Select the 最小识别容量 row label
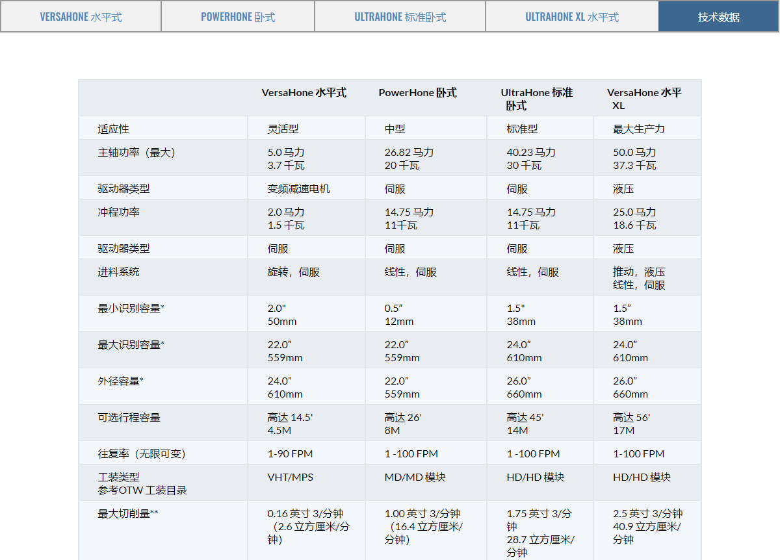The height and width of the screenshot is (560, 780). pyautogui.click(x=131, y=309)
